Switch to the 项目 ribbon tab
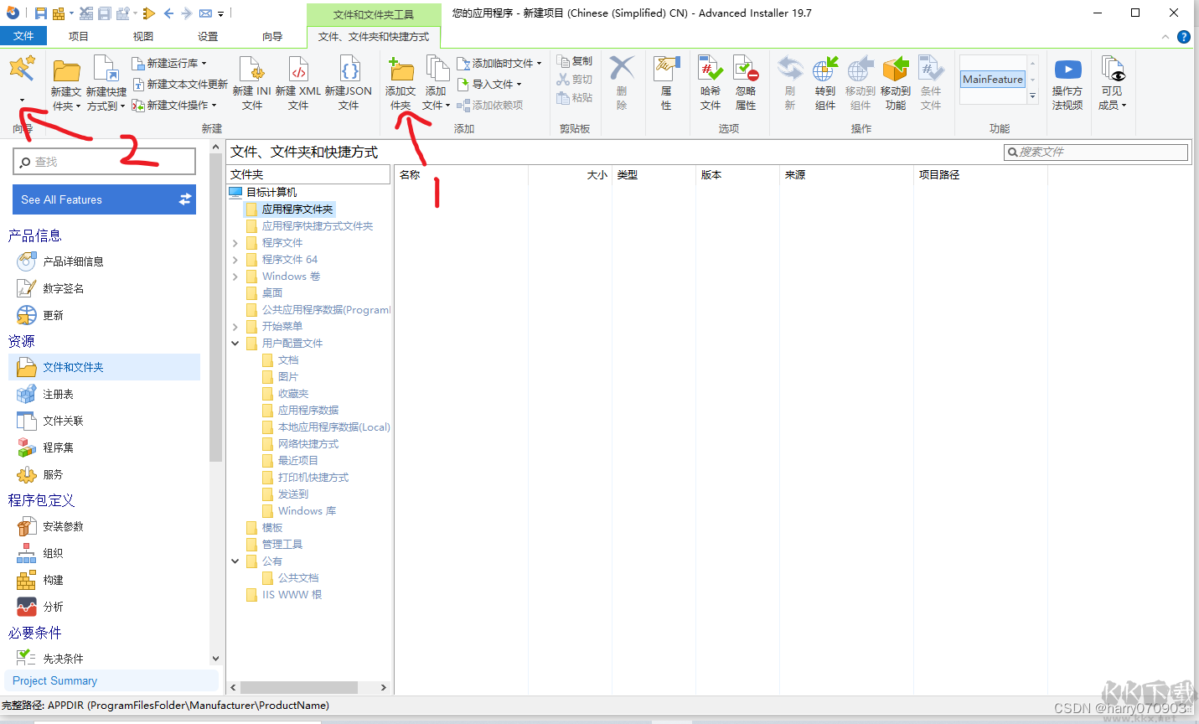Screen dimensions: 1199x724 click(x=78, y=36)
